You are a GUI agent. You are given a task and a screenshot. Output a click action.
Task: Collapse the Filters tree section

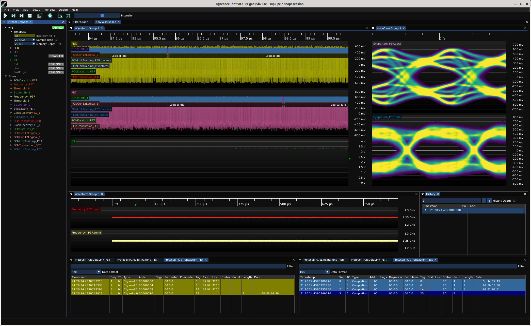click(6, 76)
